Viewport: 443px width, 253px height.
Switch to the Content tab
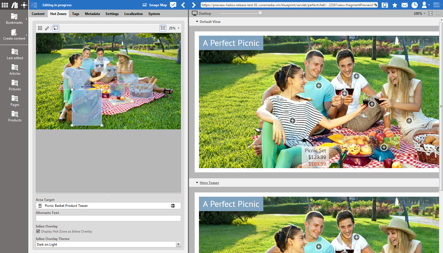pyautogui.click(x=38, y=14)
